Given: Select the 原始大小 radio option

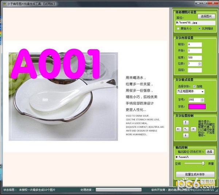Looking at the screenshot, I should pyautogui.click(x=178, y=28).
